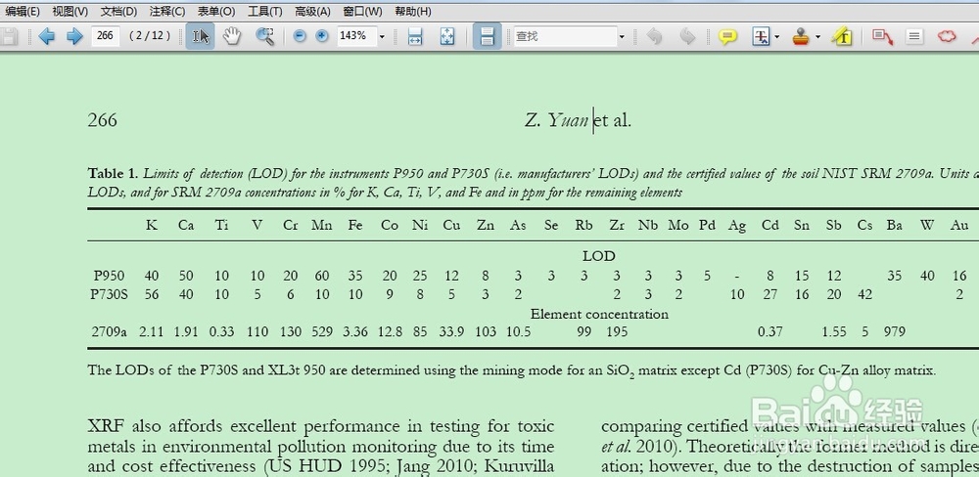Toggle the scrolling page display mode icon
Image resolution: width=979 pixels, height=477 pixels.
(487, 36)
